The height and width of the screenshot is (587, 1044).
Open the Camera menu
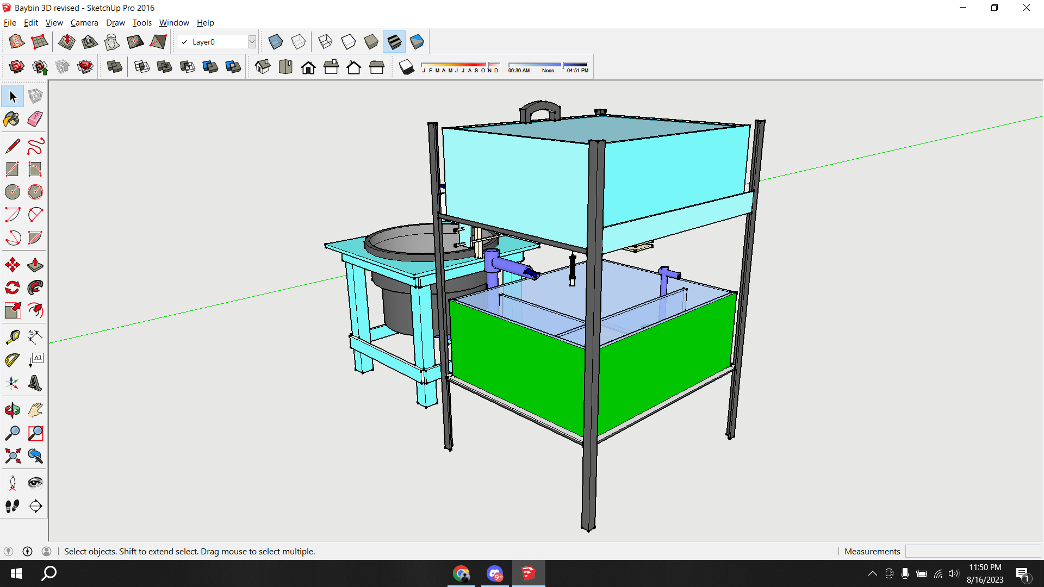point(84,23)
